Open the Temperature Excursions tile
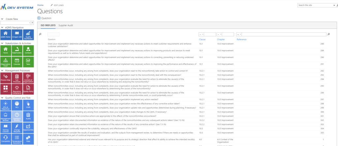The image size is (338, 146). 17,139
